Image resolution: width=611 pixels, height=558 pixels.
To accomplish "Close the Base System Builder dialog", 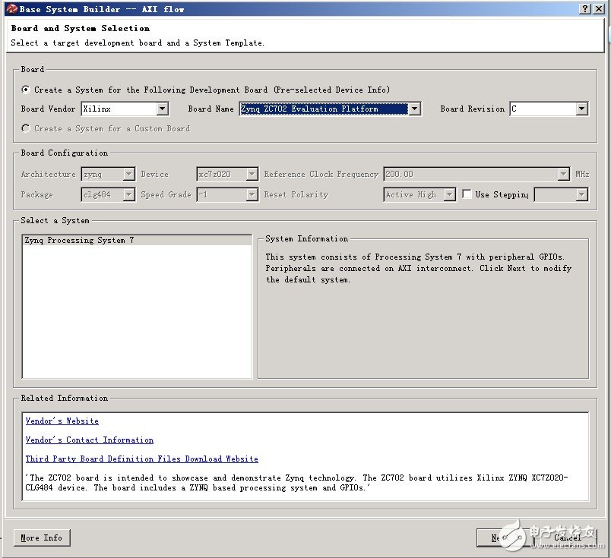I will (x=599, y=9).
